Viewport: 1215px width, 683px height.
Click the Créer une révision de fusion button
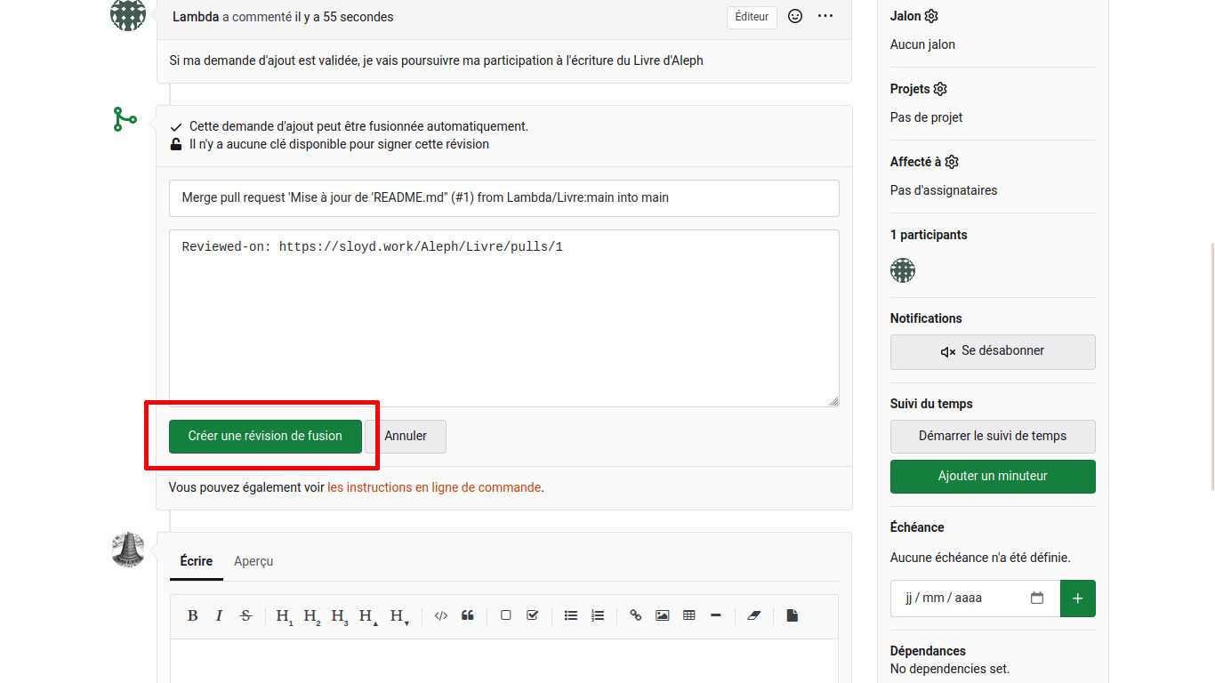click(x=265, y=437)
